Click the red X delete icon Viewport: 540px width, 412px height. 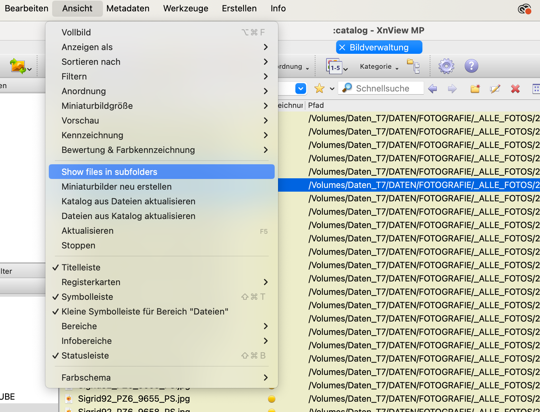(515, 89)
